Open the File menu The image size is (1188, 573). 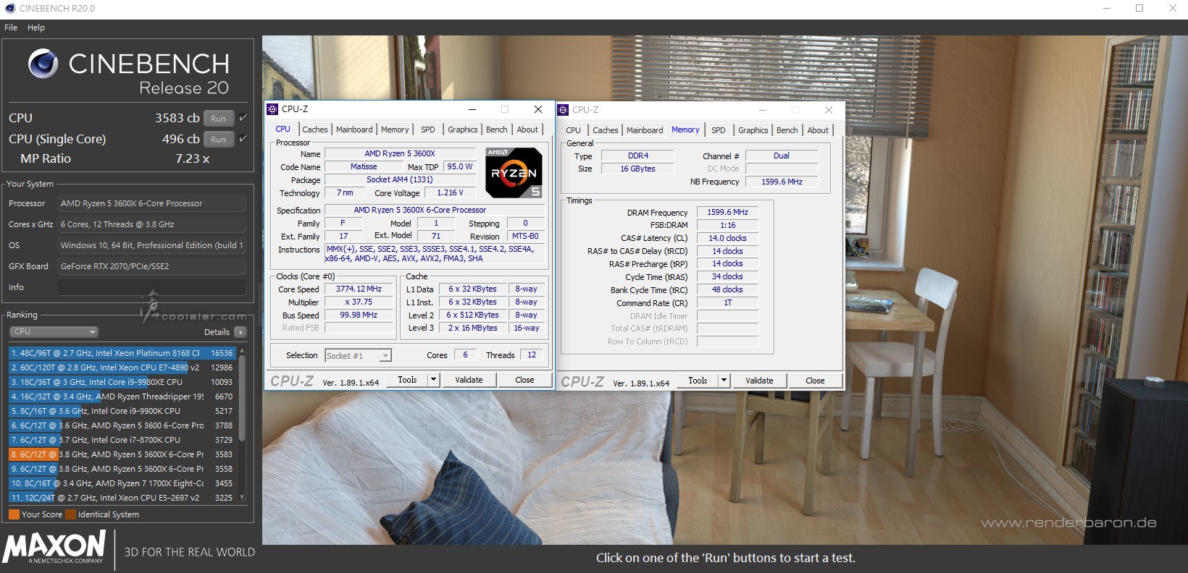coord(11,27)
